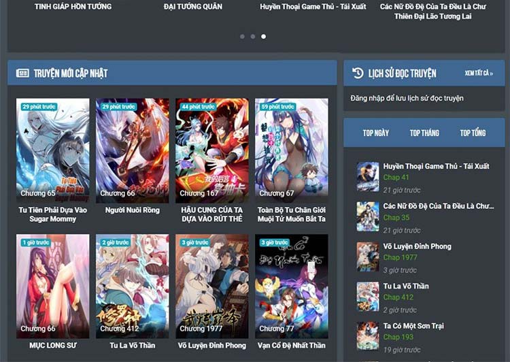Click small cover icon for Võ Luyện Đỉnh Phong

click(x=368, y=257)
